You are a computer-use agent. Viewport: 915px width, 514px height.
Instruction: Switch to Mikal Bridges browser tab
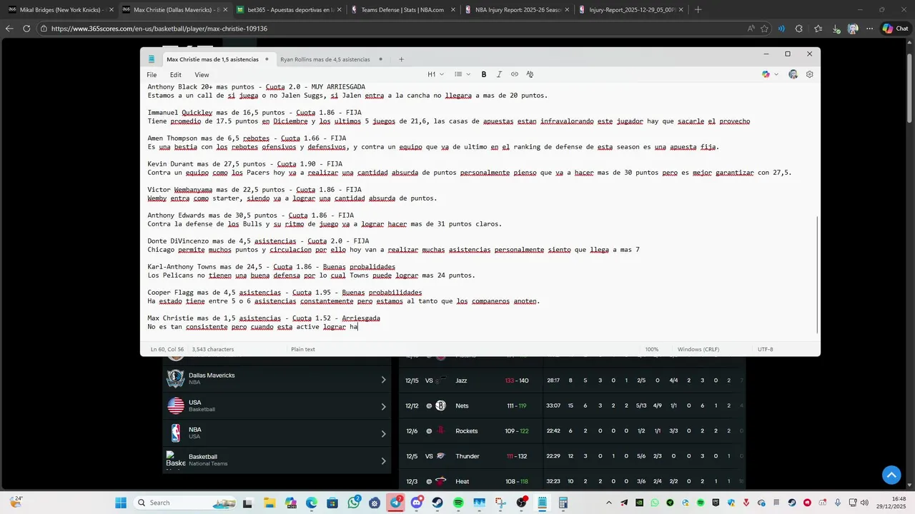(x=61, y=10)
